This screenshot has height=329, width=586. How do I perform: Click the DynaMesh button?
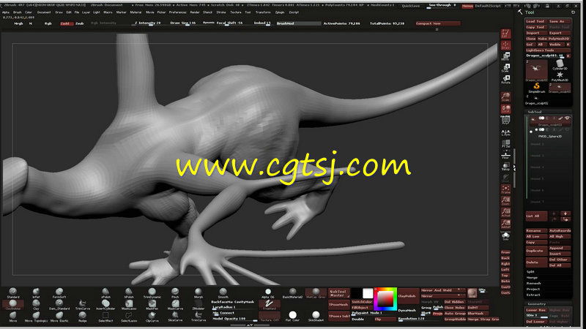point(407,310)
